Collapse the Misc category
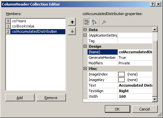This screenshot has height=118, width=163. point(85,69)
